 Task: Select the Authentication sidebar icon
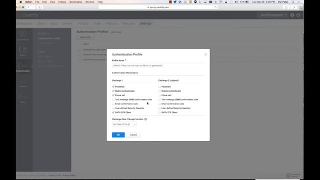(23, 67)
